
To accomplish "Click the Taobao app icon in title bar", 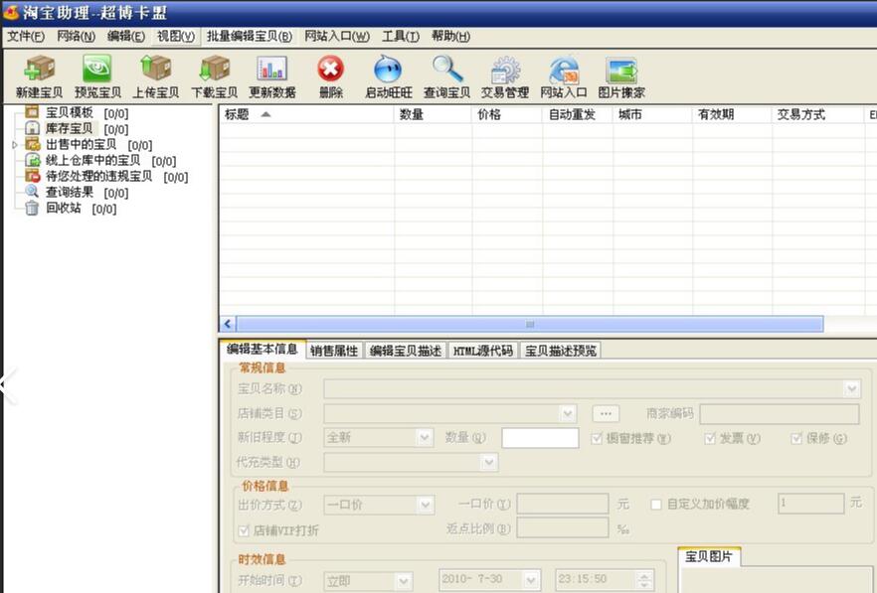I will tap(11, 12).
